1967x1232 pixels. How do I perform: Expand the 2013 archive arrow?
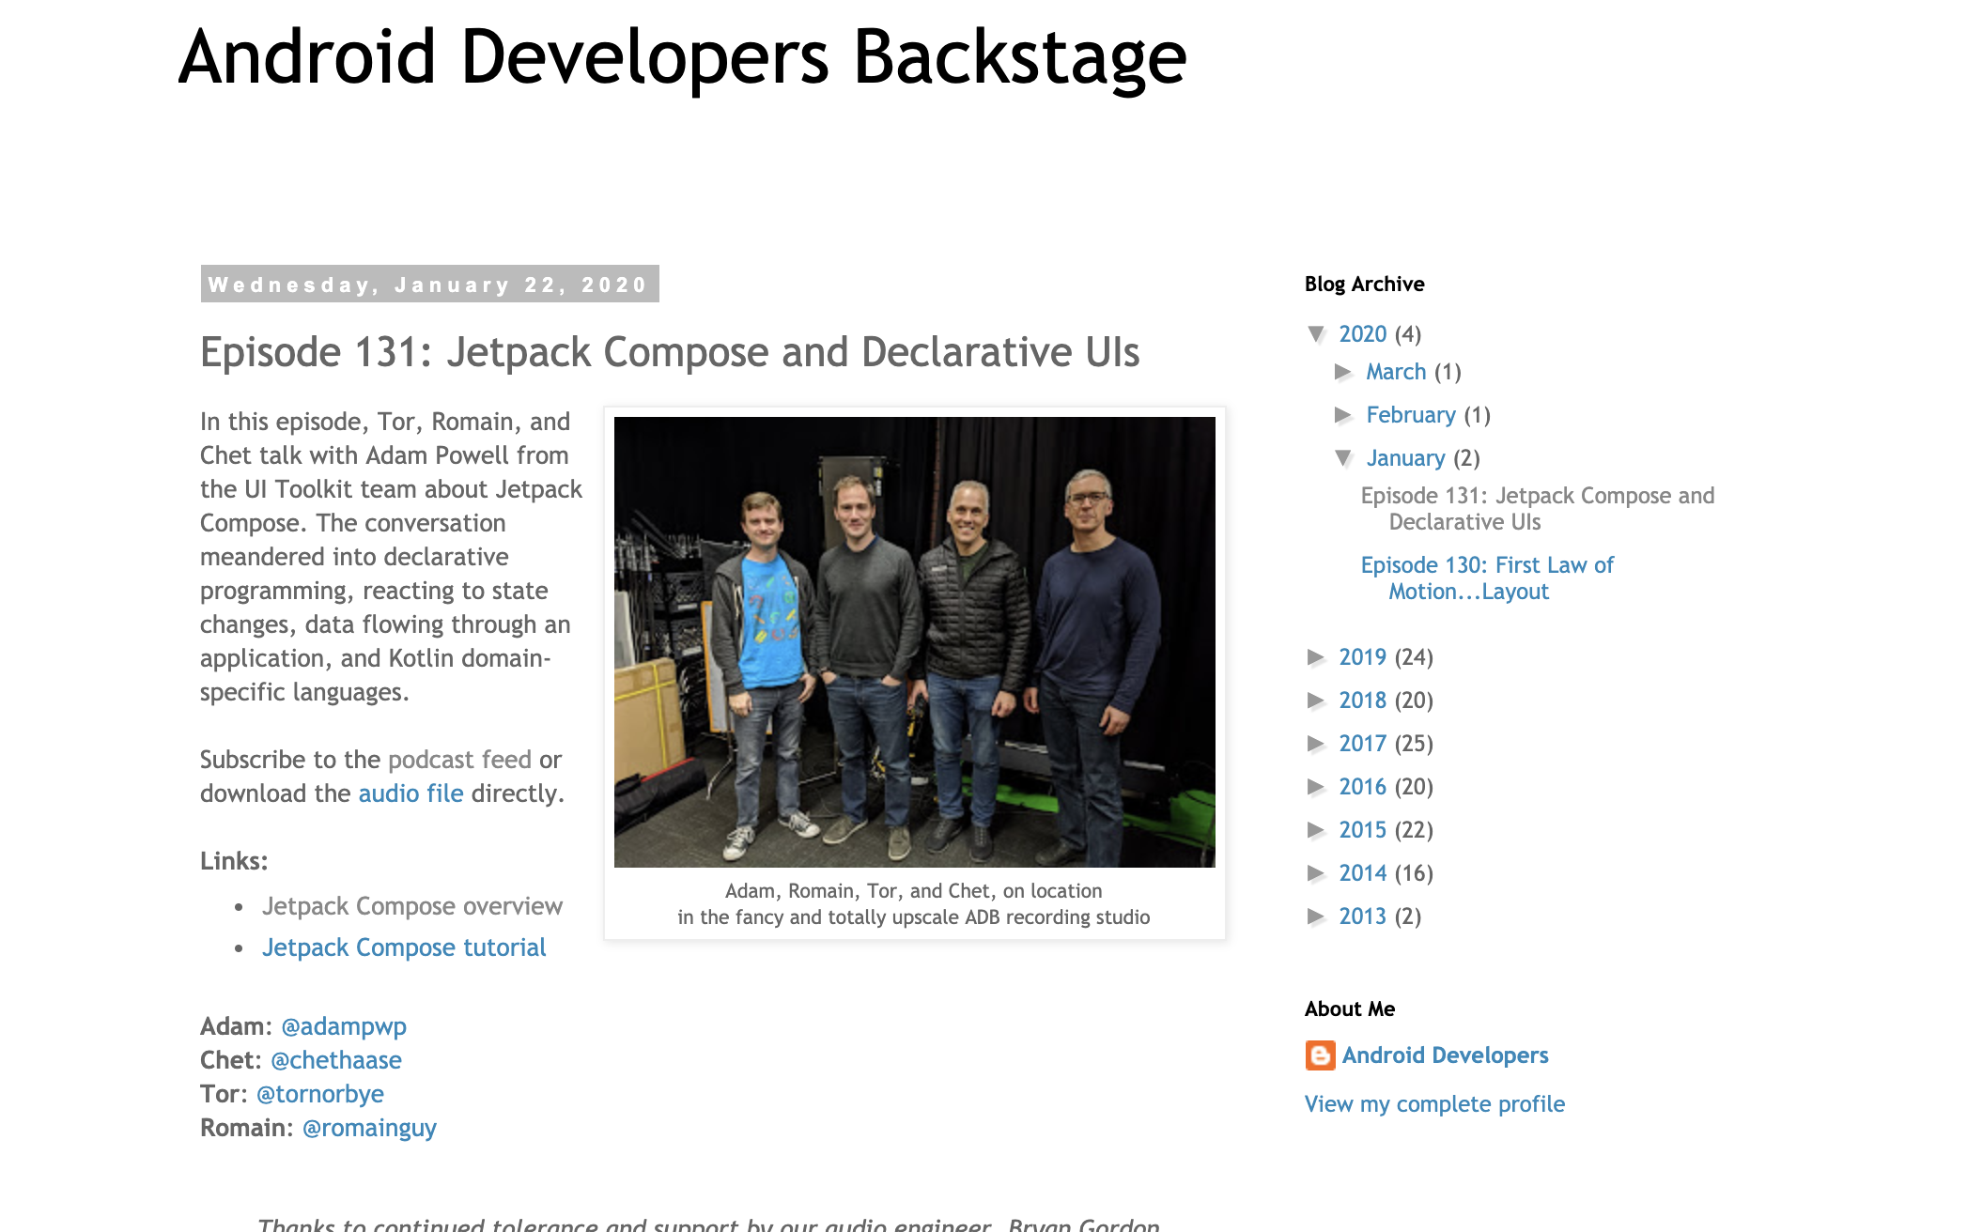click(1316, 916)
